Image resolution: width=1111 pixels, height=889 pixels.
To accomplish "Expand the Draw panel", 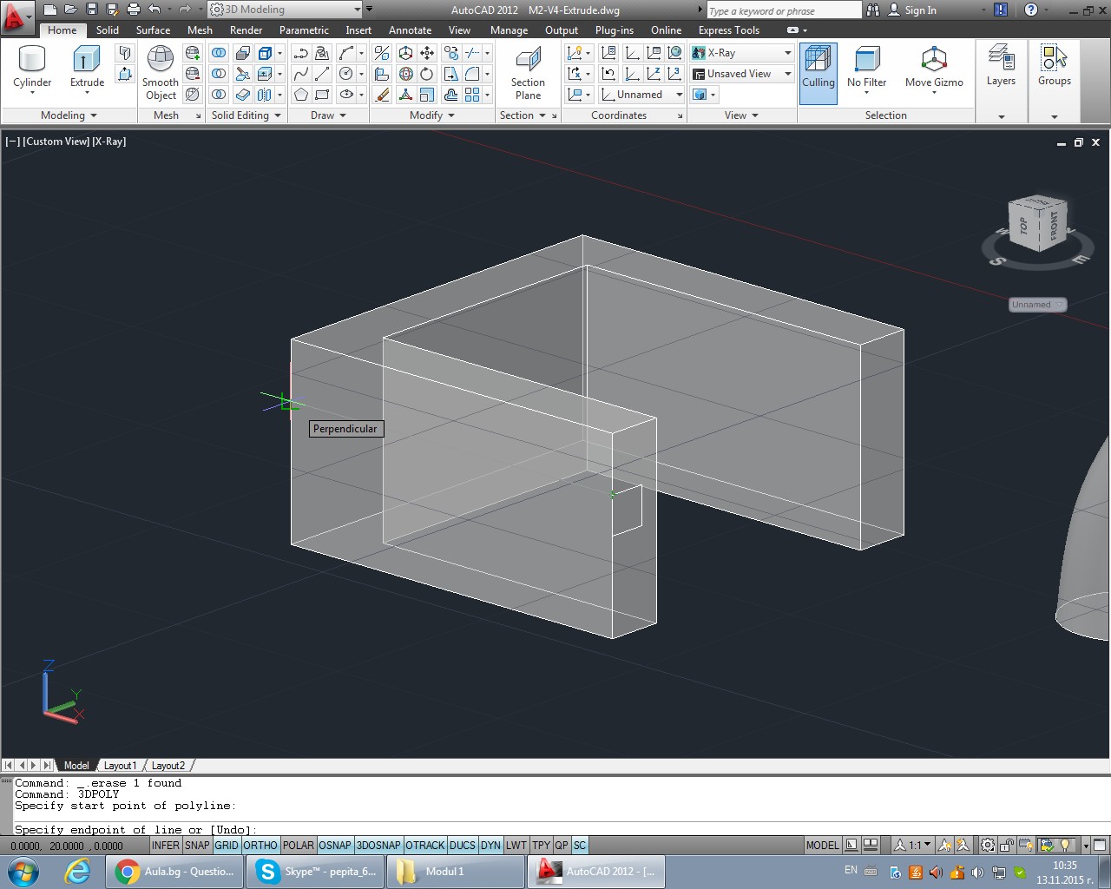I will (x=328, y=115).
